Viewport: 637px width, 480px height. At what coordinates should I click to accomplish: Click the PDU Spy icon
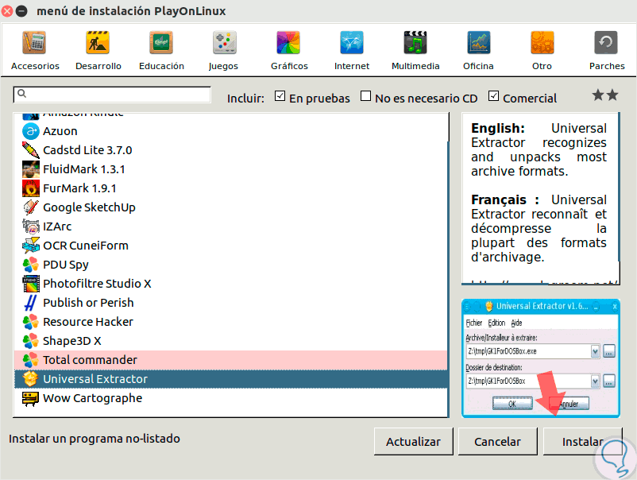coord(30,265)
